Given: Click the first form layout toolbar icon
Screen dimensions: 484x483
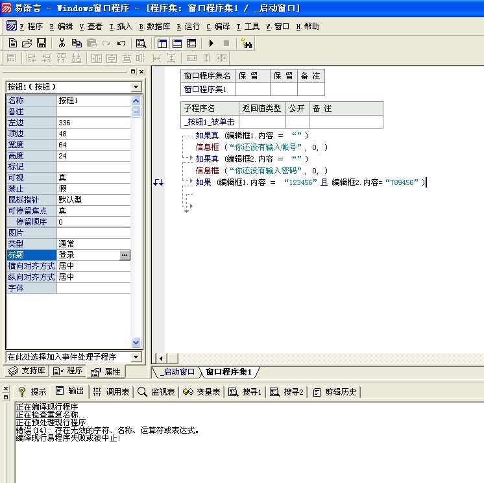Looking at the screenshot, I should (x=12, y=58).
